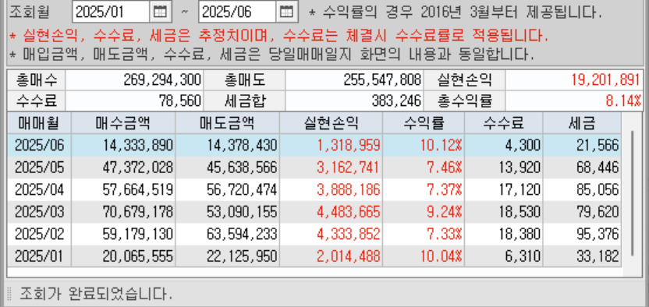Viewport: 649px width, 307px height.
Task: Sort by 매도금액 column header
Action: 227,122
